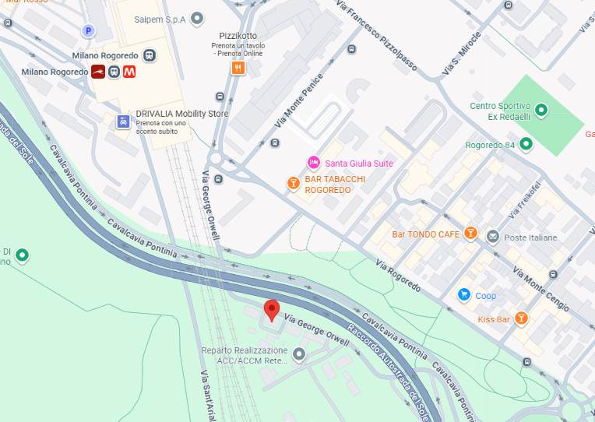Open the BAR TABACCHI ROGOREDO marker icon

pyautogui.click(x=294, y=183)
